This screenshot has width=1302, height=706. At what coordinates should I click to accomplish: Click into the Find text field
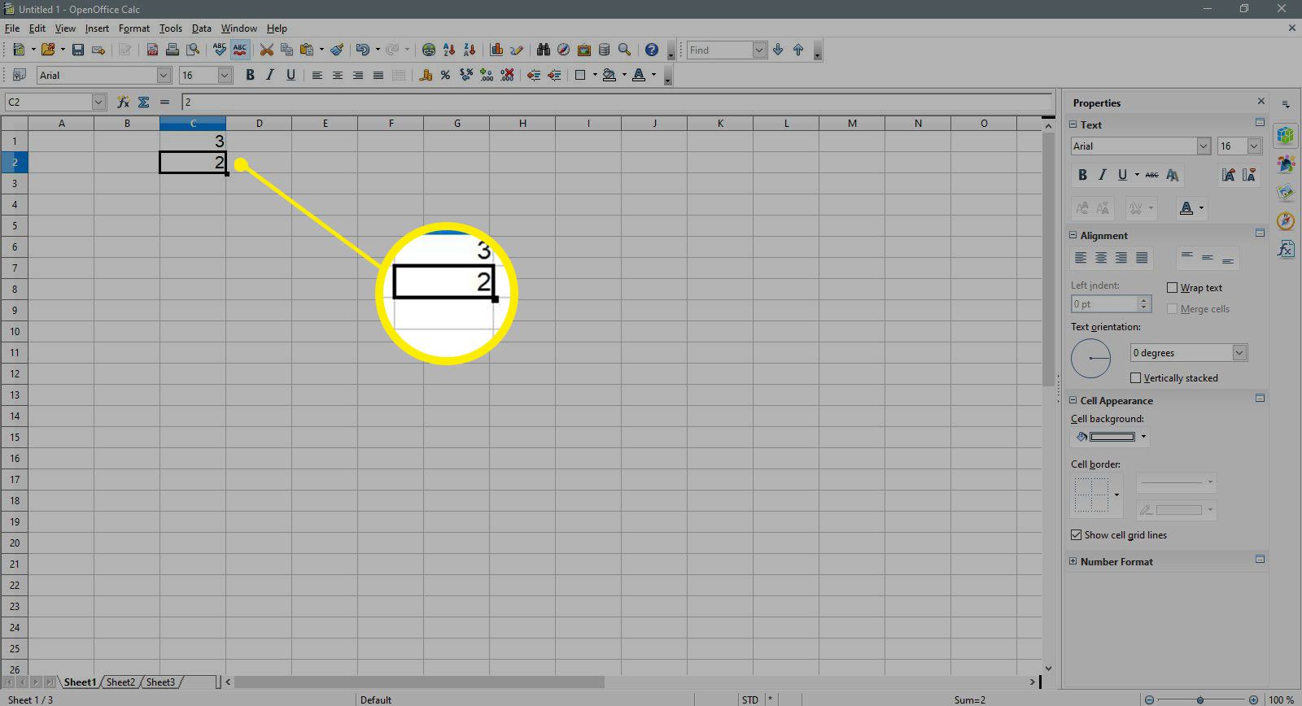click(x=719, y=50)
